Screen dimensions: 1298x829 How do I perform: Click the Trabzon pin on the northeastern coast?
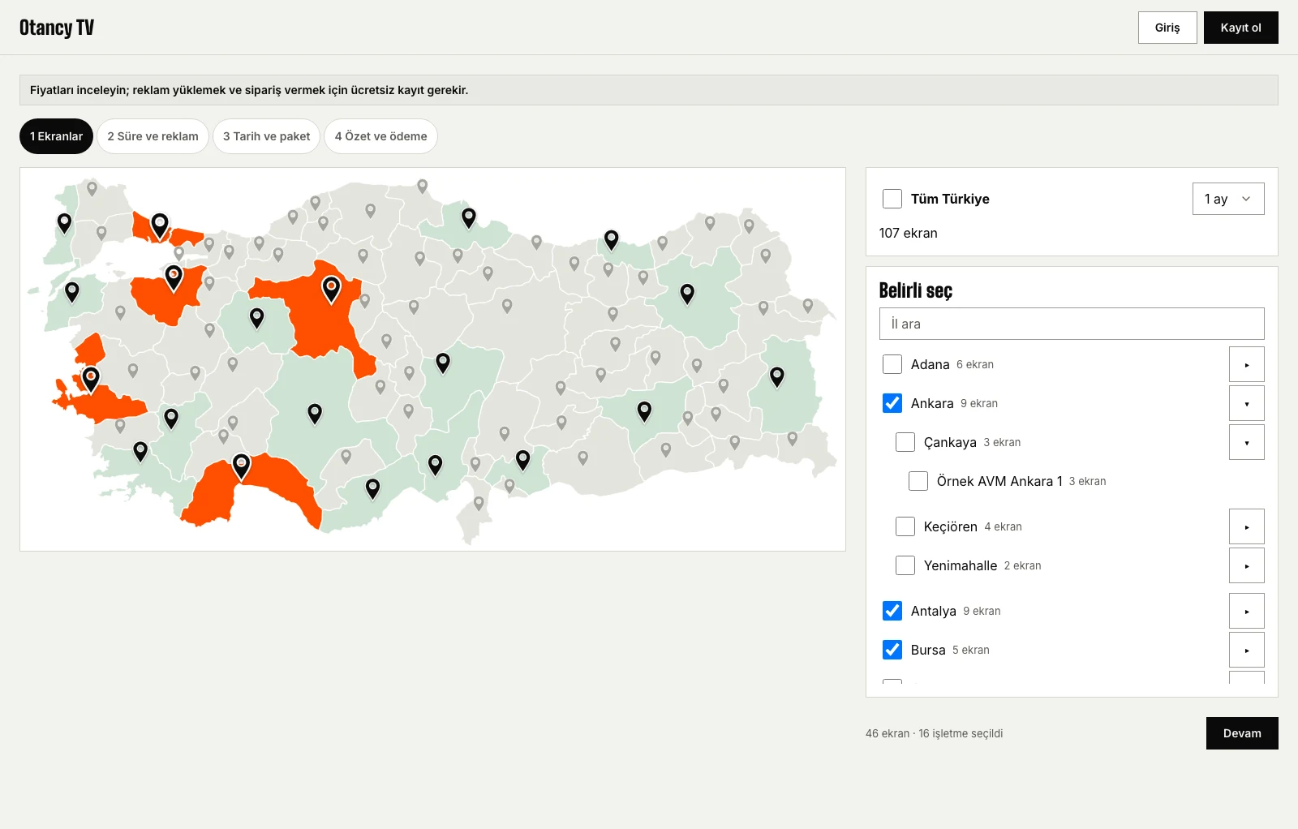pos(612,239)
